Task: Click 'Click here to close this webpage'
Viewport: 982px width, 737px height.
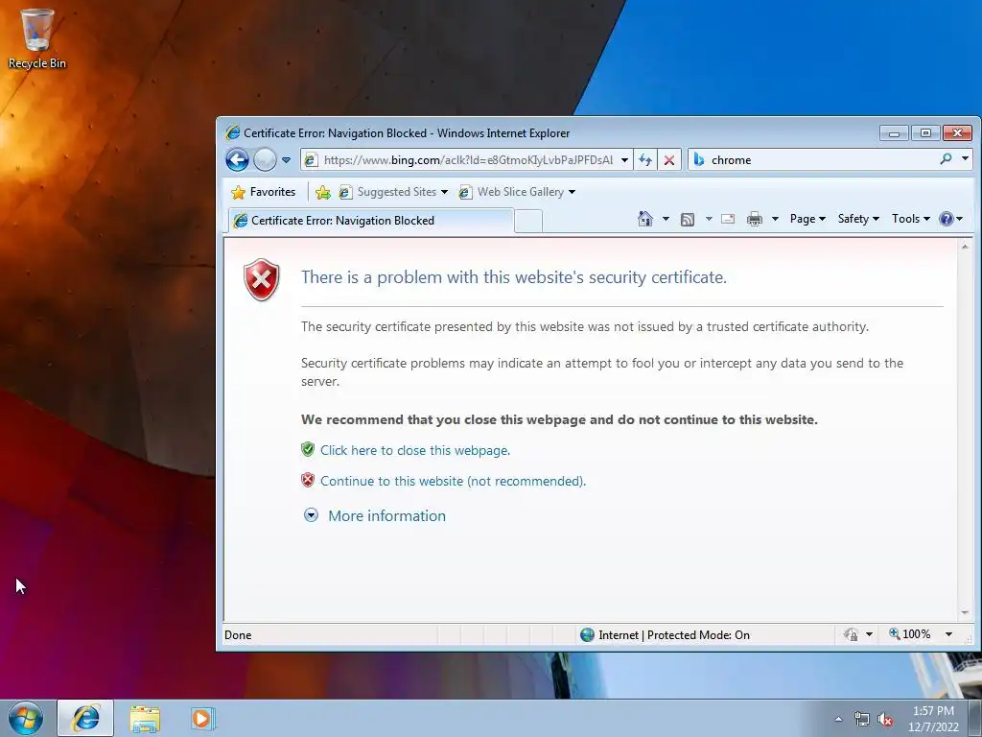Action: point(415,450)
